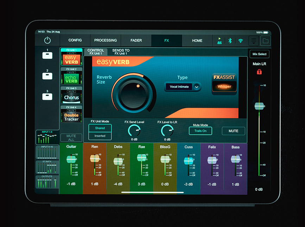305x227 pixels.
Task: Tap the power icon in top bar
Action: [47, 40]
